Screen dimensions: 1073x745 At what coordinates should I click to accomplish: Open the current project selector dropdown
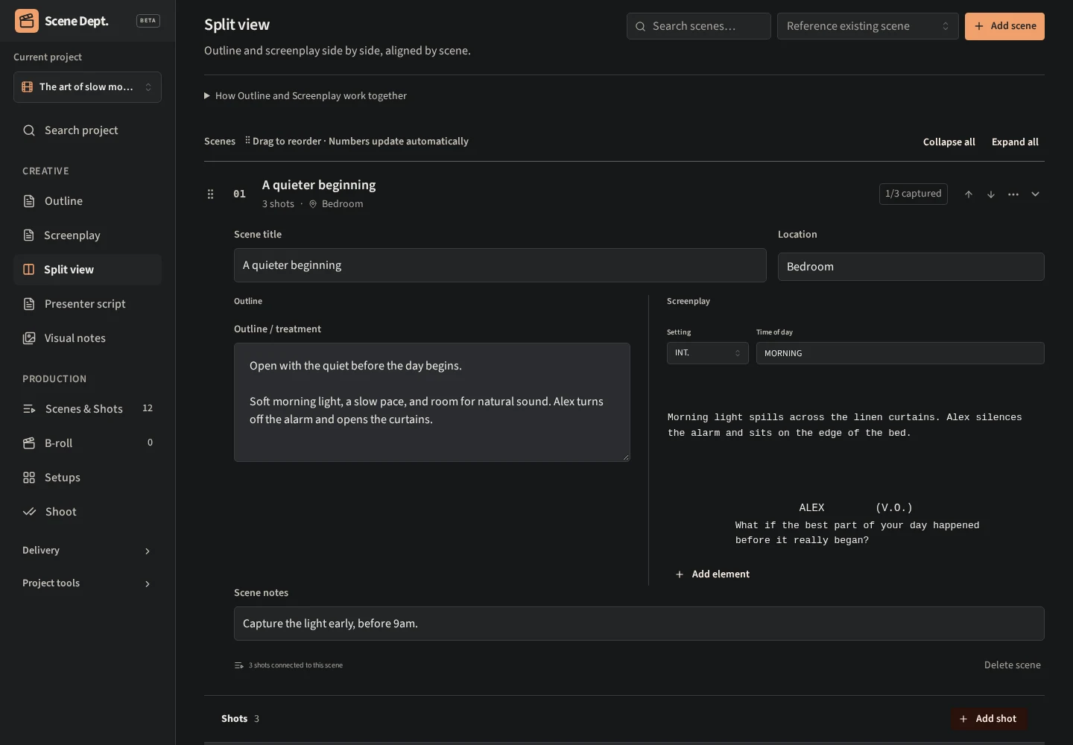tap(87, 87)
